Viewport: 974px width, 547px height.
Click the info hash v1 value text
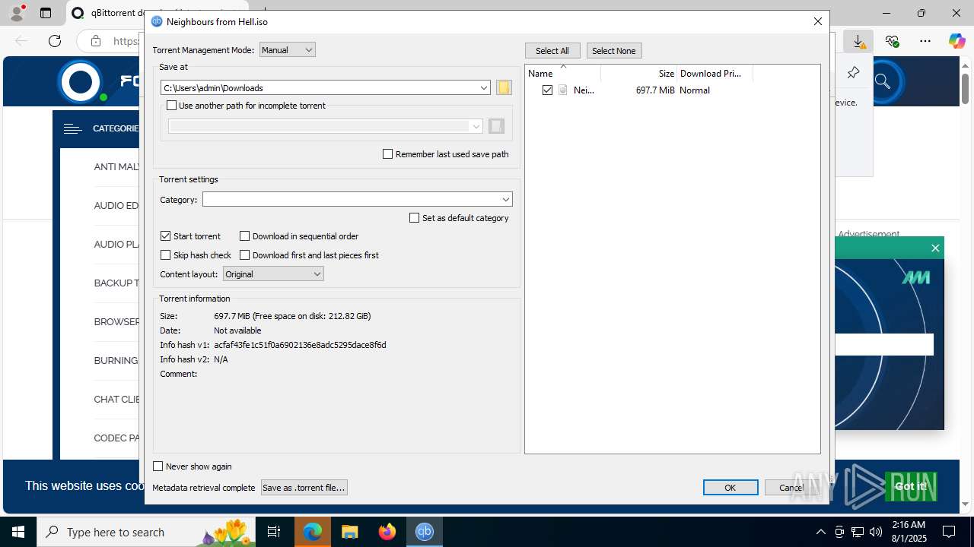(300, 345)
